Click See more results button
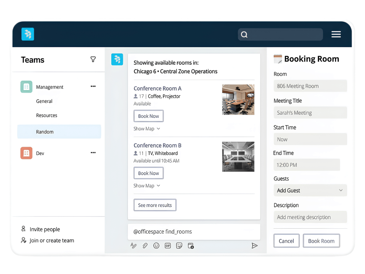The width and height of the screenshot is (365, 274). coord(155,205)
